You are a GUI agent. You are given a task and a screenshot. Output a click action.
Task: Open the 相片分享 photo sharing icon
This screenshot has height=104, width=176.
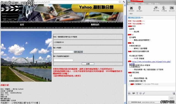point(172,8)
